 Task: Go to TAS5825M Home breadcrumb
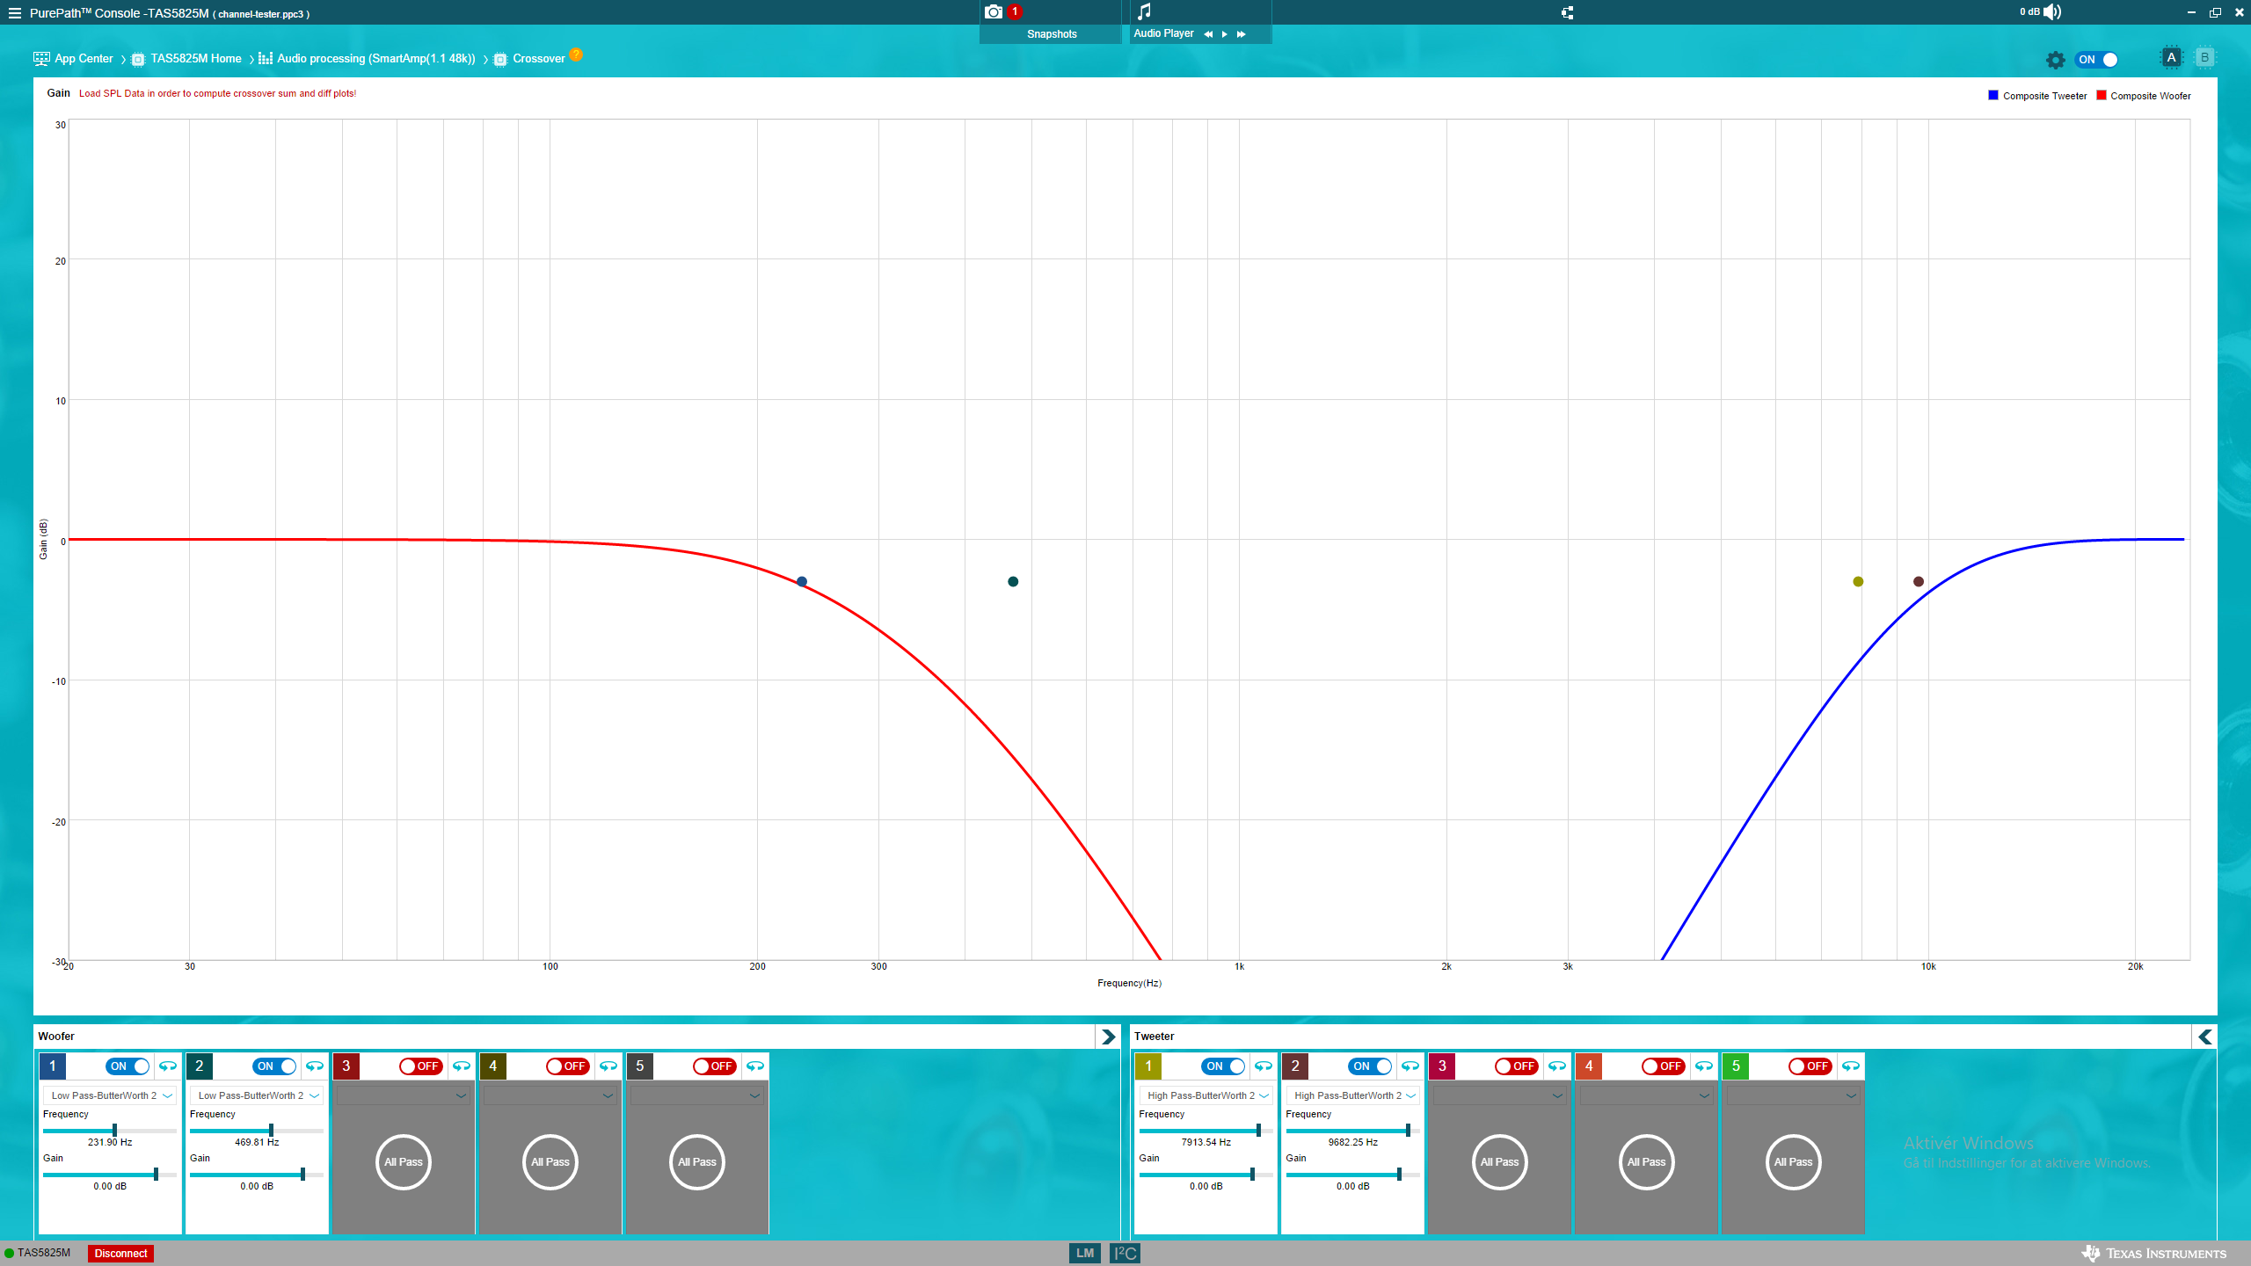[x=195, y=59]
